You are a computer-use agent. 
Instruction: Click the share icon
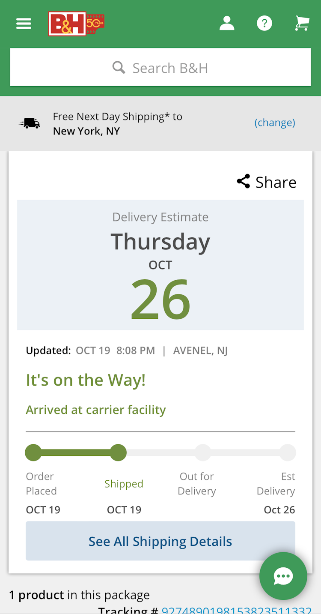(x=244, y=182)
